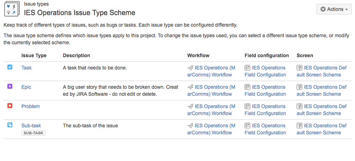Click the purple Epic issue type icon
355x161 pixels.
click(x=10, y=86)
